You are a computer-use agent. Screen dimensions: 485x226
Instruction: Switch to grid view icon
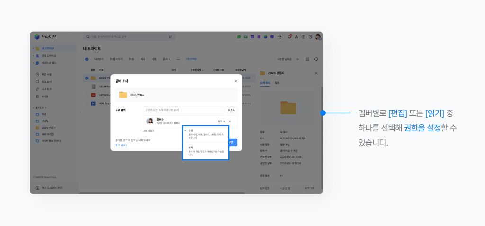[x=307, y=59]
